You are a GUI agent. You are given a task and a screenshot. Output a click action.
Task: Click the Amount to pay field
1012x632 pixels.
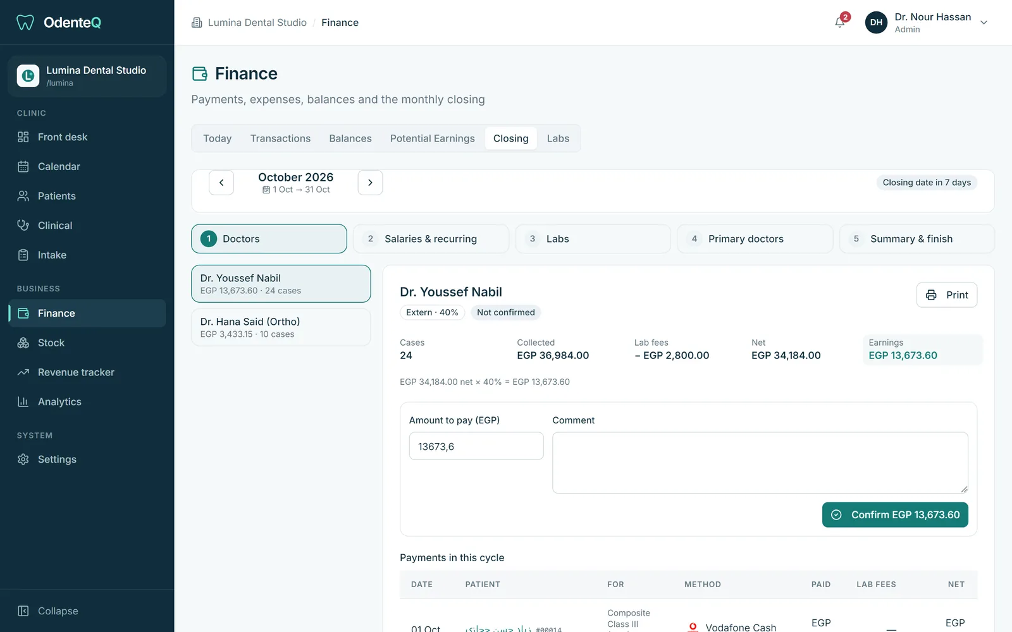click(476, 446)
